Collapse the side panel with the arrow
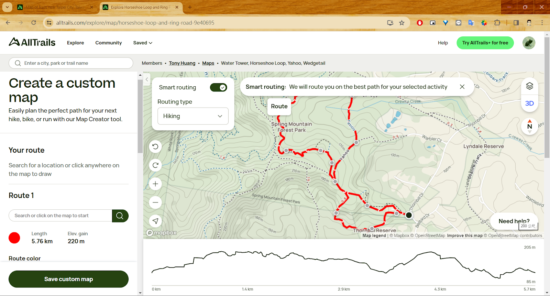The image size is (550, 296). coord(147,79)
